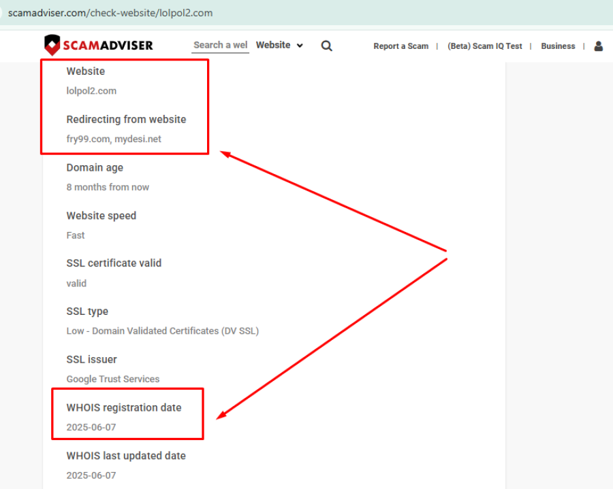Click the Website speed label
The width and height of the screenshot is (613, 489).
(101, 216)
